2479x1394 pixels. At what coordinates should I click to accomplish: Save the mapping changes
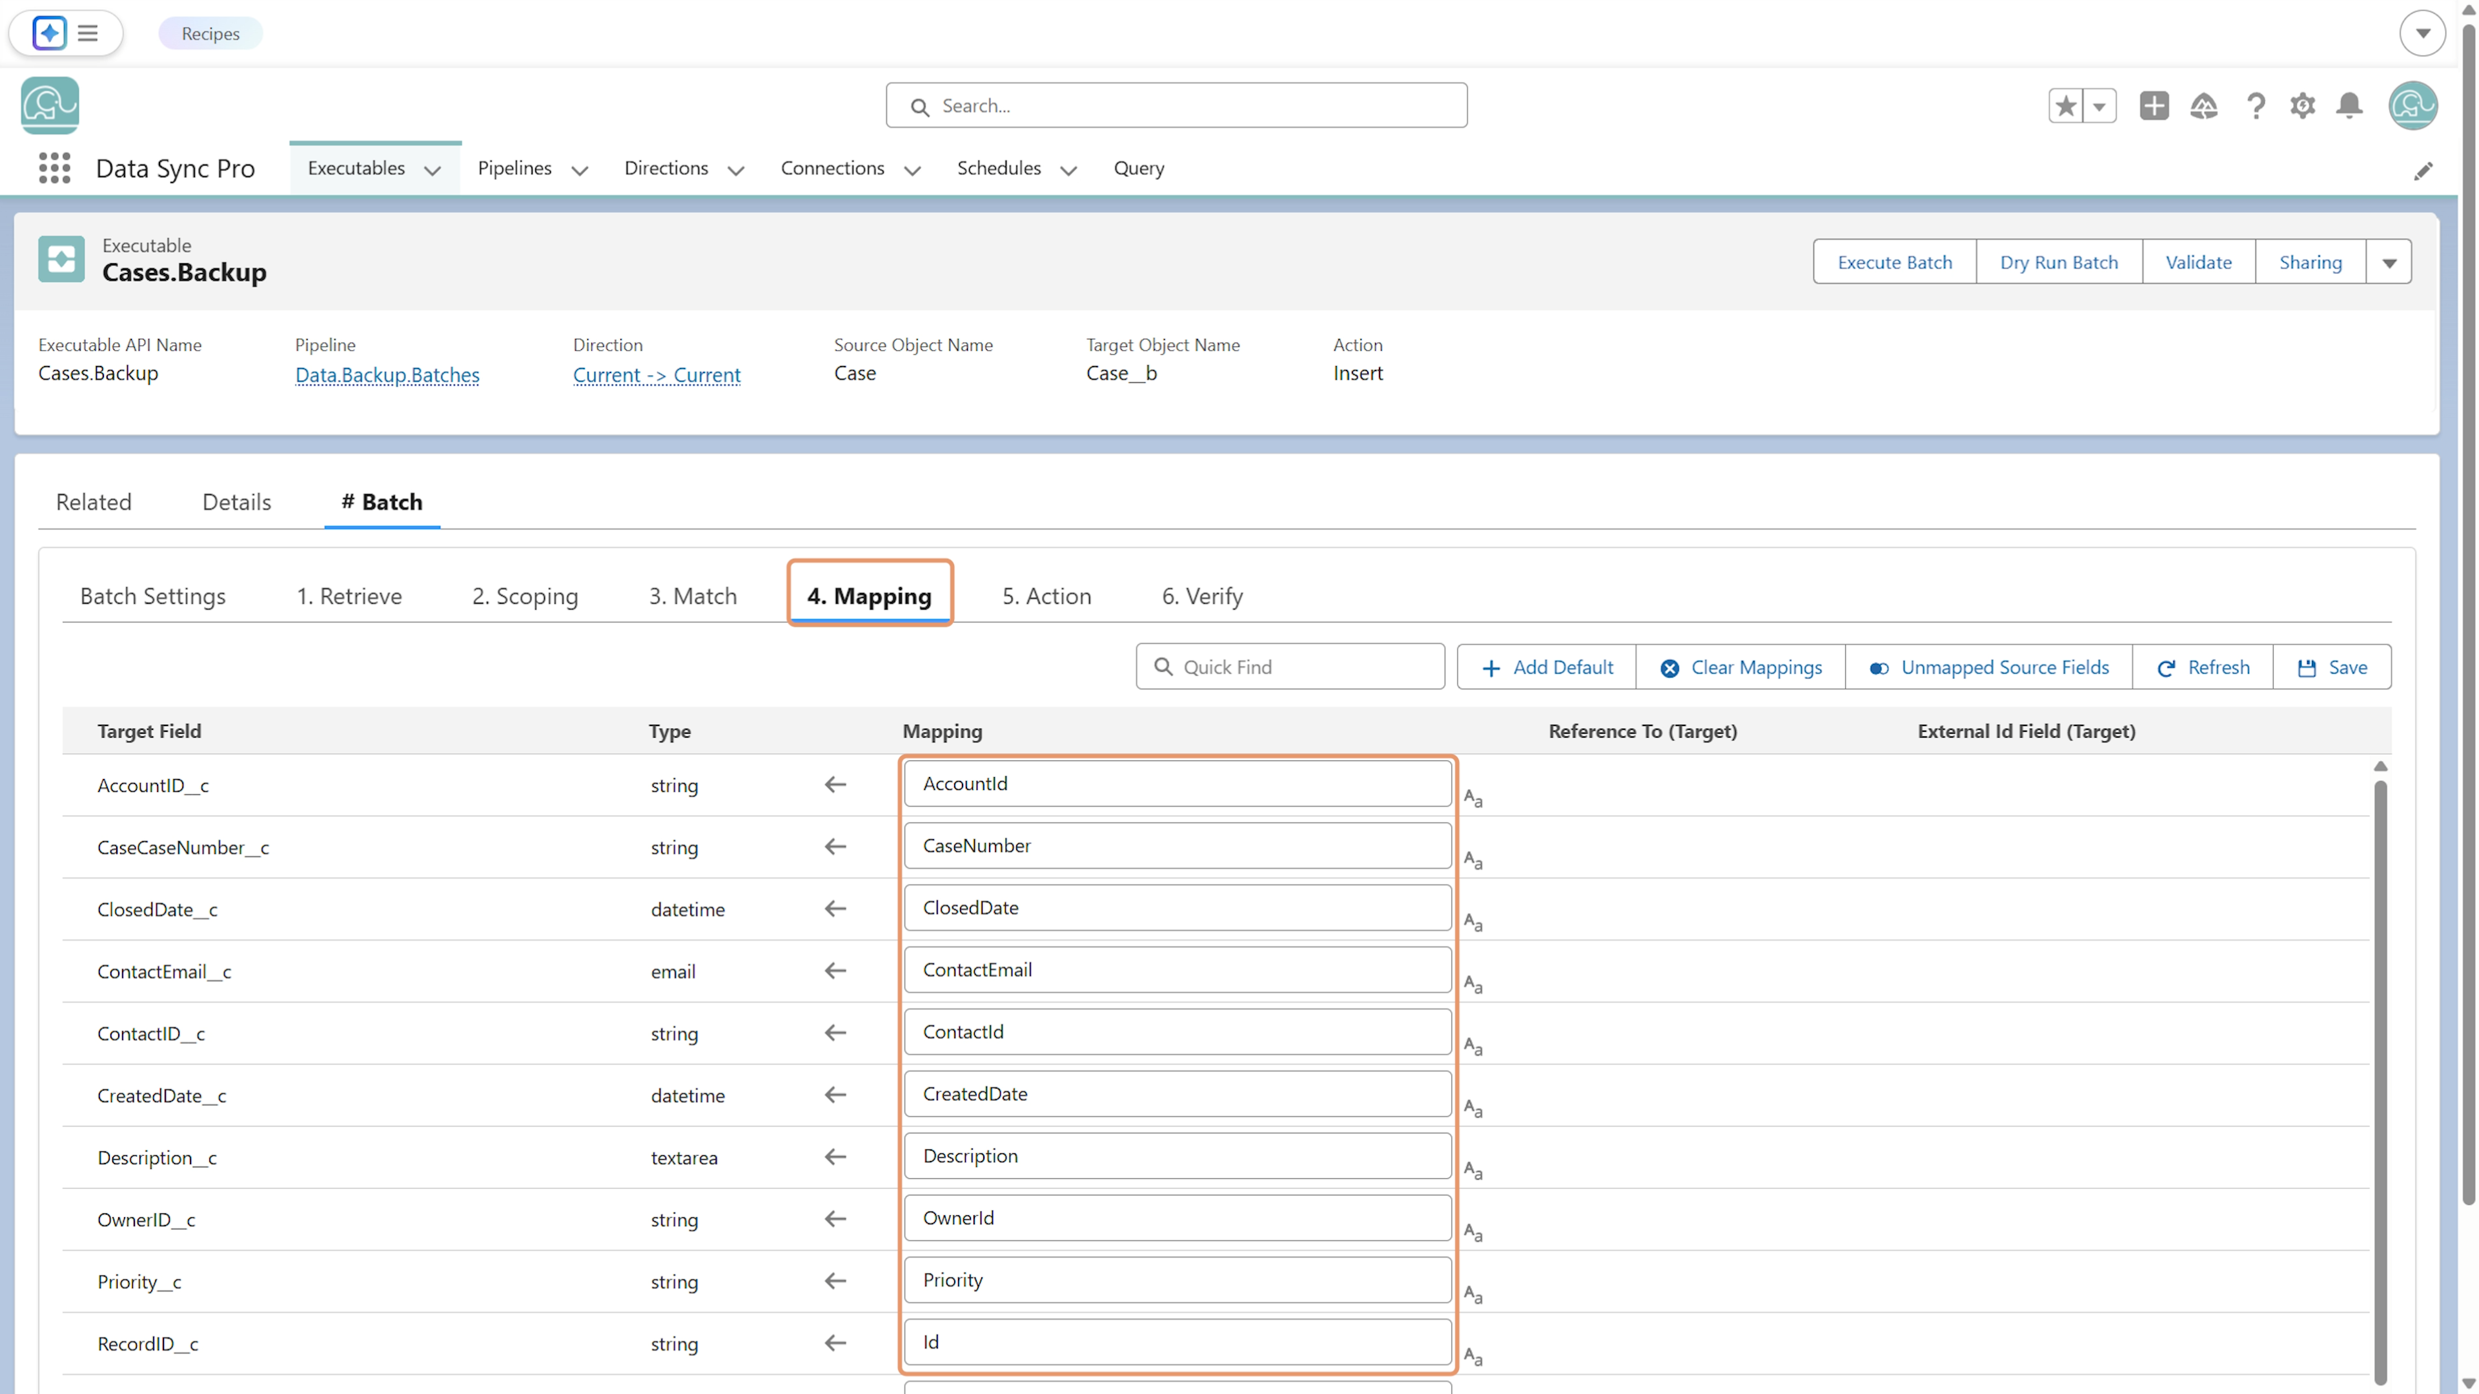[x=2332, y=667]
